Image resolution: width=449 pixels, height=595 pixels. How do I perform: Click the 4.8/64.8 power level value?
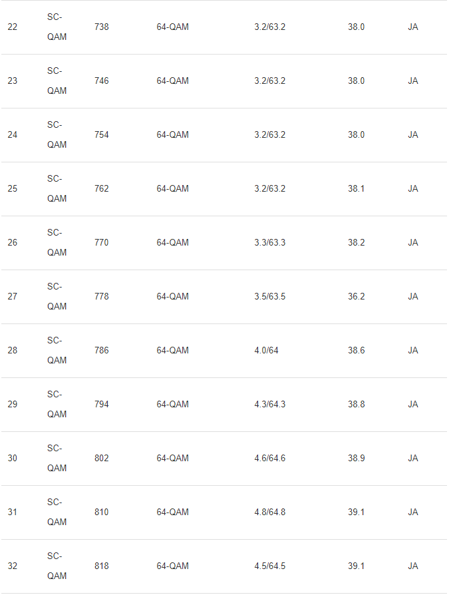[x=269, y=512]
